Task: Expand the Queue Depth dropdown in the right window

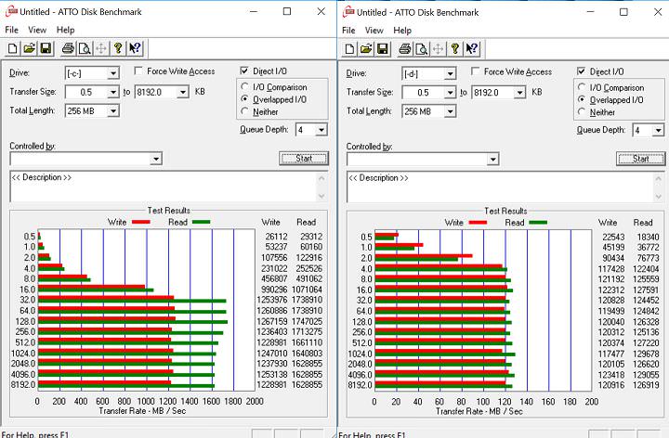Action: click(x=648, y=130)
